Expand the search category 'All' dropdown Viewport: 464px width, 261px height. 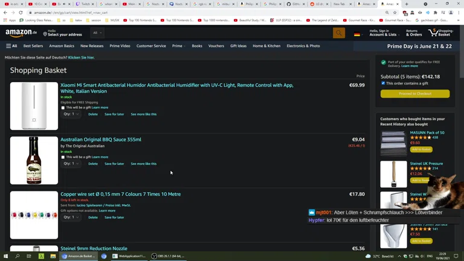click(x=97, y=33)
